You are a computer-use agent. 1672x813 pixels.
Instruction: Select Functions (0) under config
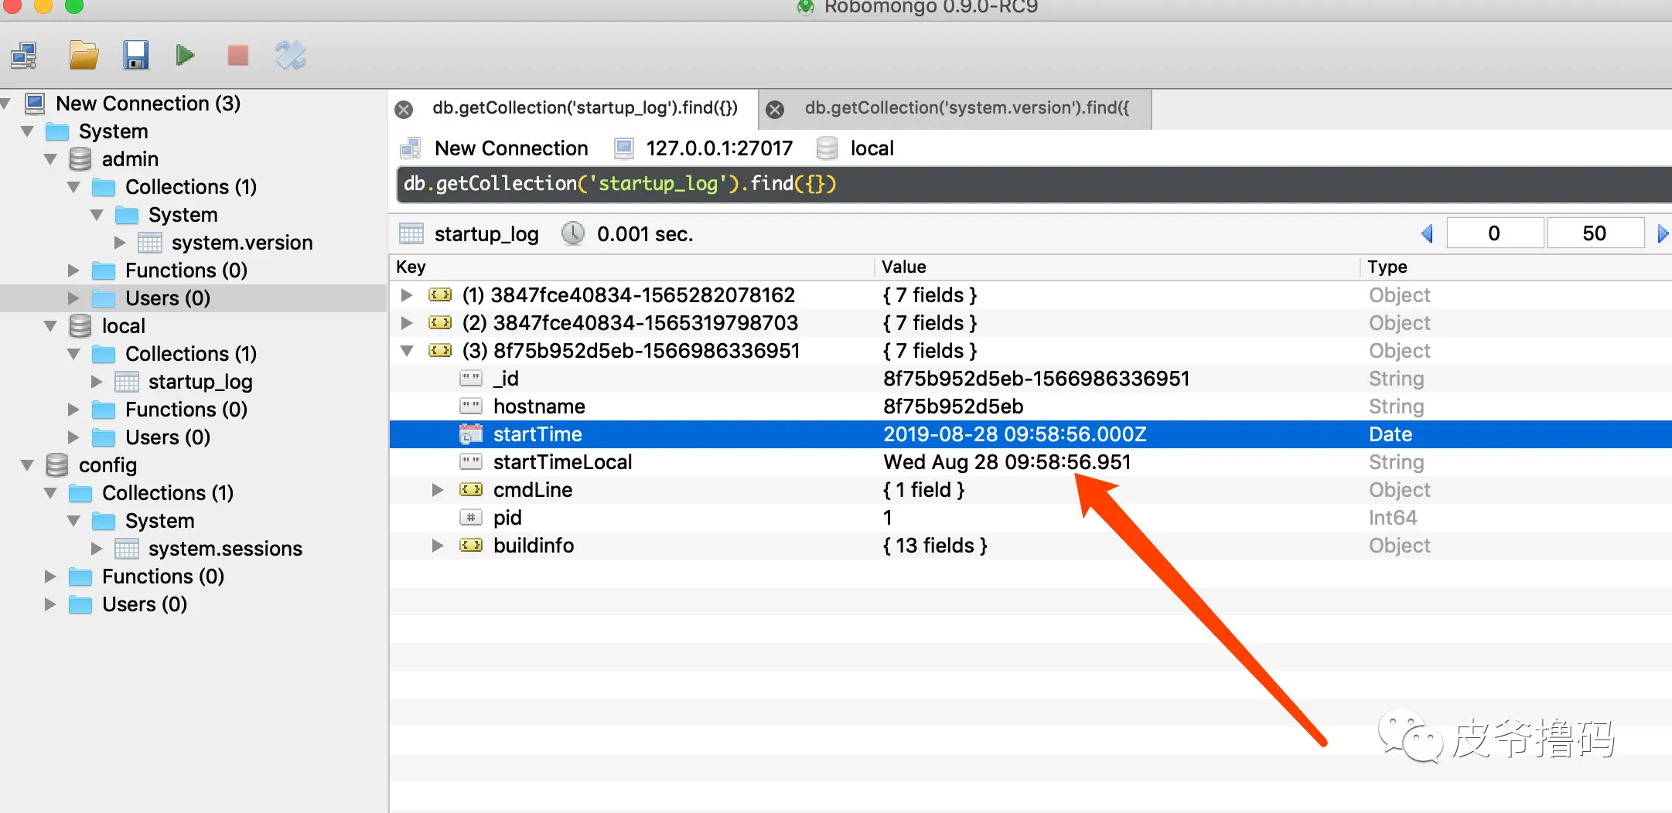click(163, 577)
